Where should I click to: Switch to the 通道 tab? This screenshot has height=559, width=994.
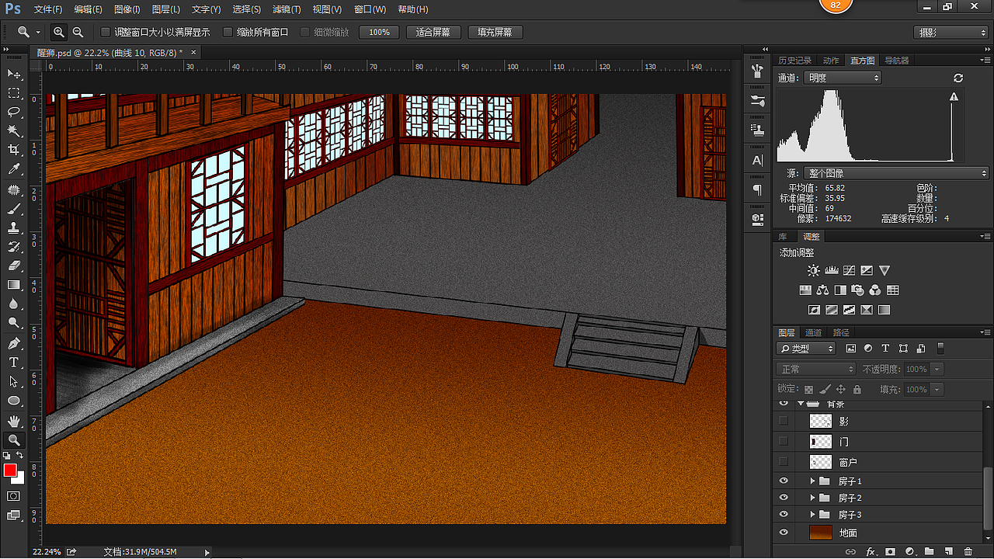813,332
